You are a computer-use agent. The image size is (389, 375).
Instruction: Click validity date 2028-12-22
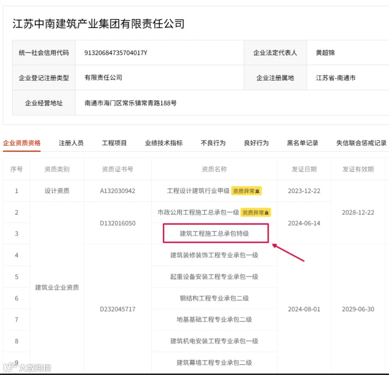(x=358, y=212)
